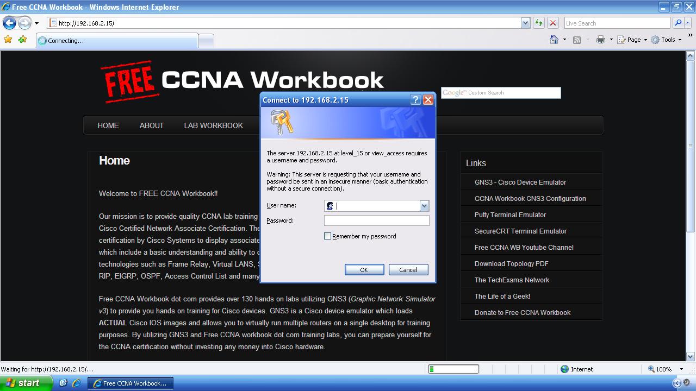Go forward with the browser Forward arrow
Viewport: 696px width, 391px height.
pyautogui.click(x=24, y=23)
